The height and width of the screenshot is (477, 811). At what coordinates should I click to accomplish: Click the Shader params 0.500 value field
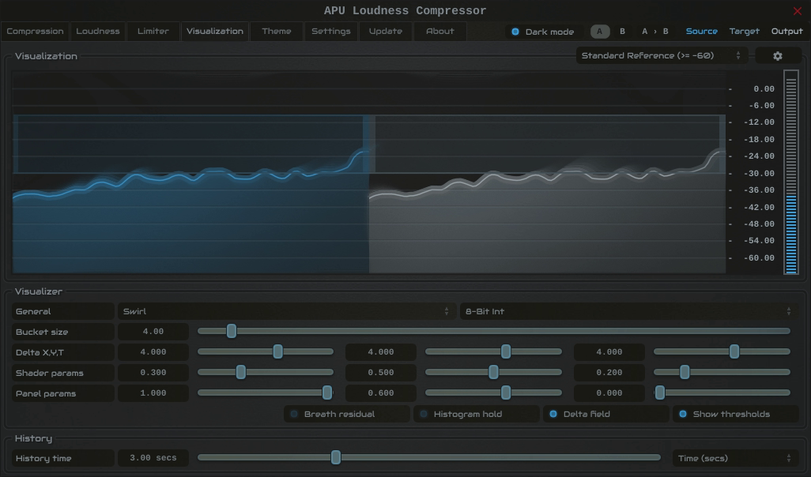(381, 373)
